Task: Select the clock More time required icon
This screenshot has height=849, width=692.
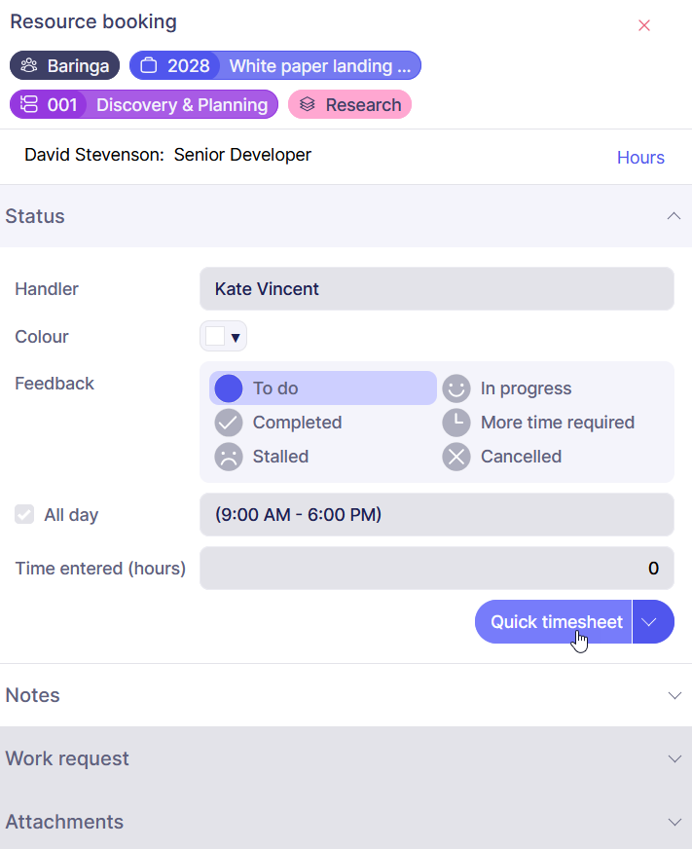Action: [x=455, y=423]
